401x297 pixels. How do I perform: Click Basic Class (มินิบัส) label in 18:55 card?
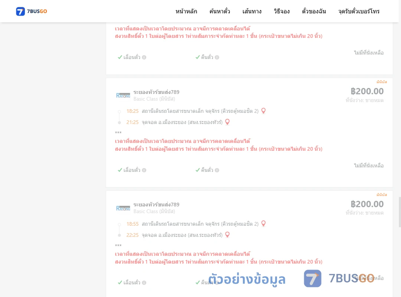click(x=154, y=212)
